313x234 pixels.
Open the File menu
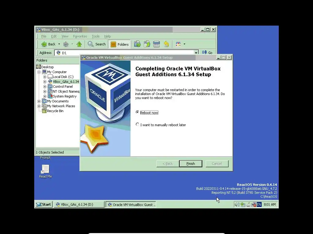point(44,36)
